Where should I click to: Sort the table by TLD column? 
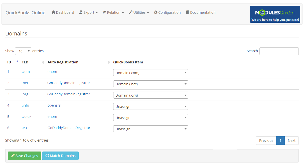(25, 62)
